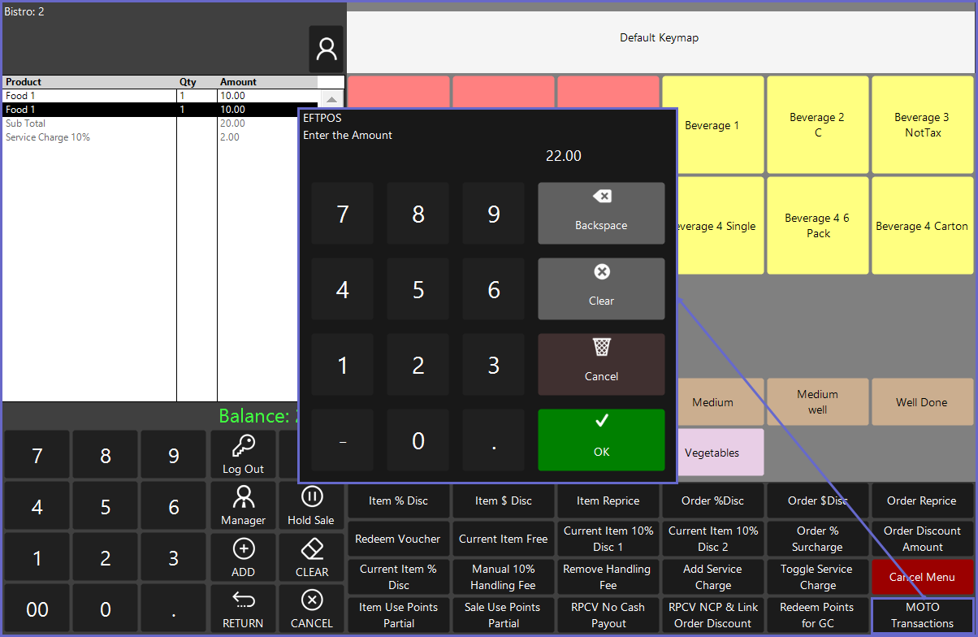Toggle Service Charge on the order
The height and width of the screenshot is (637, 978).
(817, 577)
